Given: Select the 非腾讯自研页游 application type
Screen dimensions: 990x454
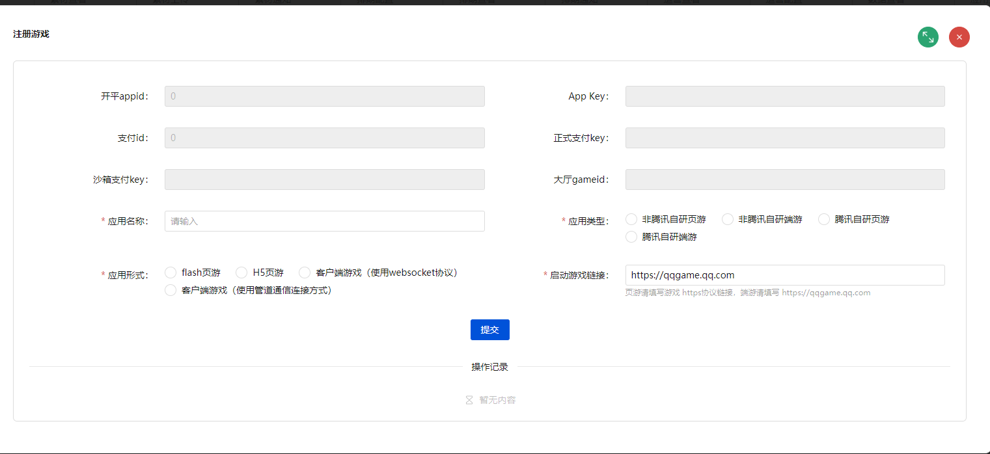Looking at the screenshot, I should [x=631, y=219].
